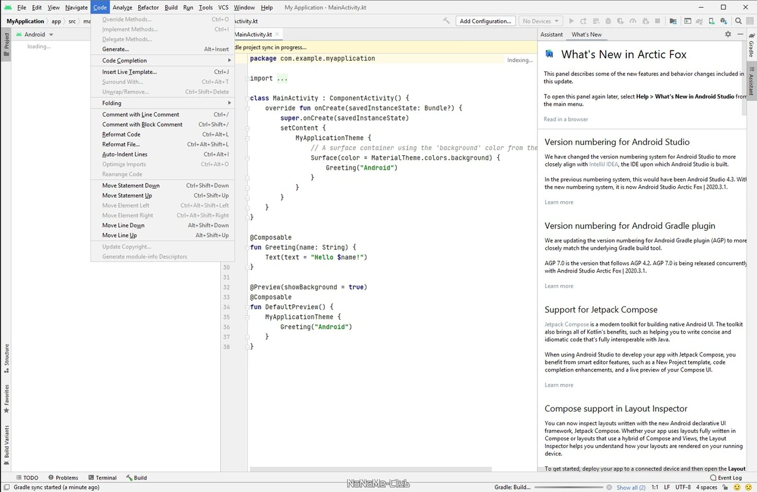
Task: Open the AVD Manager toolbar icon
Action: pos(712,21)
